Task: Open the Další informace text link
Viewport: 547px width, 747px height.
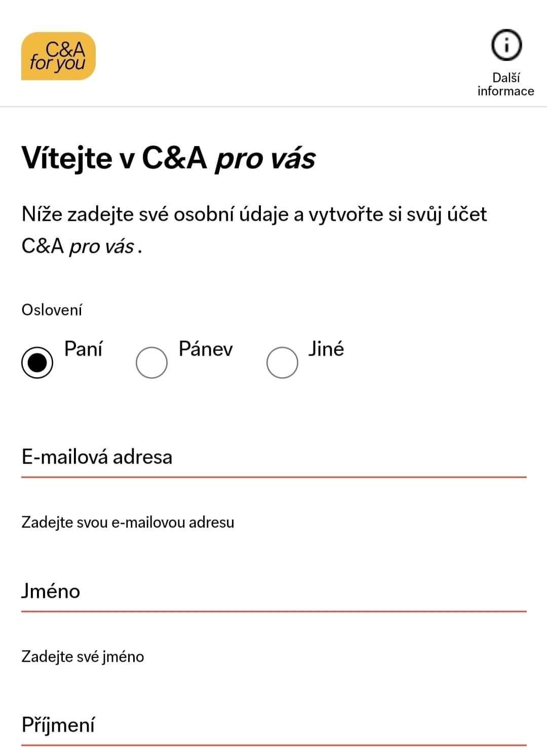Action: pos(505,84)
